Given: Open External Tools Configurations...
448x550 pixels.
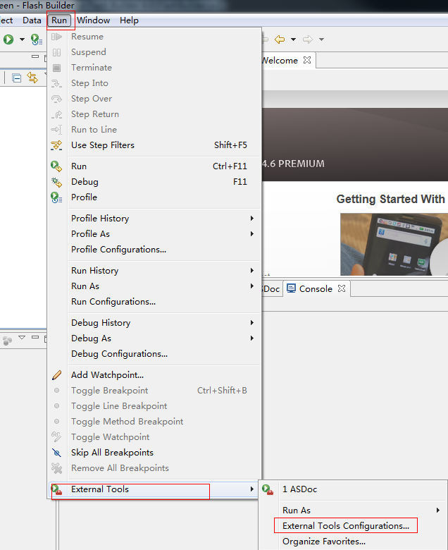Looking at the screenshot, I should click(353, 526).
